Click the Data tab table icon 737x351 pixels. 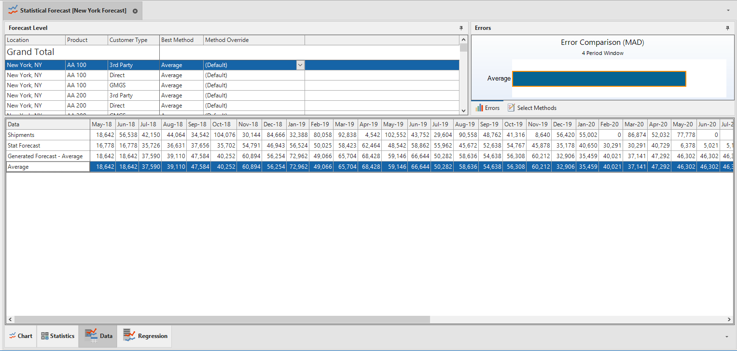91,336
